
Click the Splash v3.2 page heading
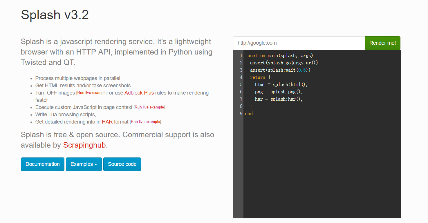55,14
